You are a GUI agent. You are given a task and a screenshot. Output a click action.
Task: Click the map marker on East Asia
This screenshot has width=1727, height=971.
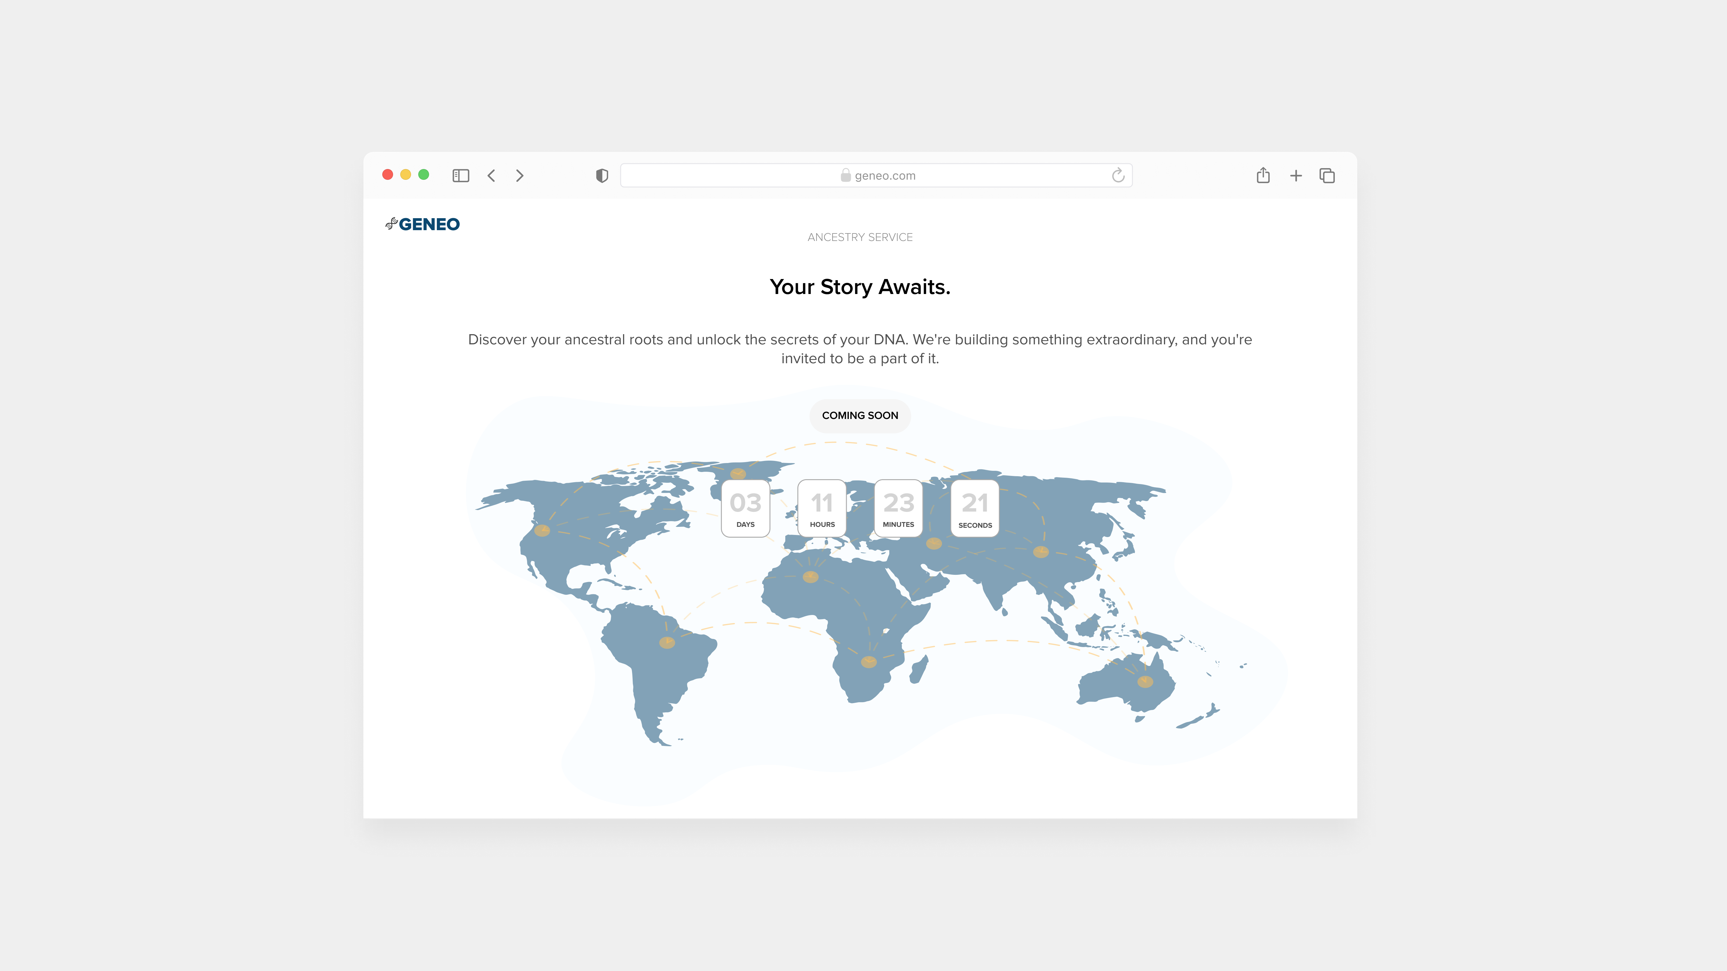(x=1040, y=551)
